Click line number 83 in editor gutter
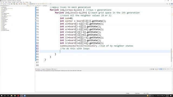This screenshot has height=97, width=173. click(x=37, y=51)
